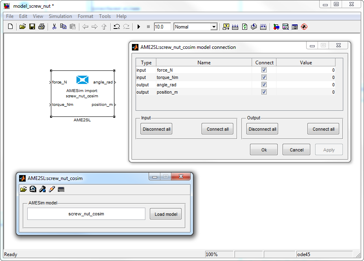Click the 100% zoom status field
364x261 pixels.
pos(219,254)
